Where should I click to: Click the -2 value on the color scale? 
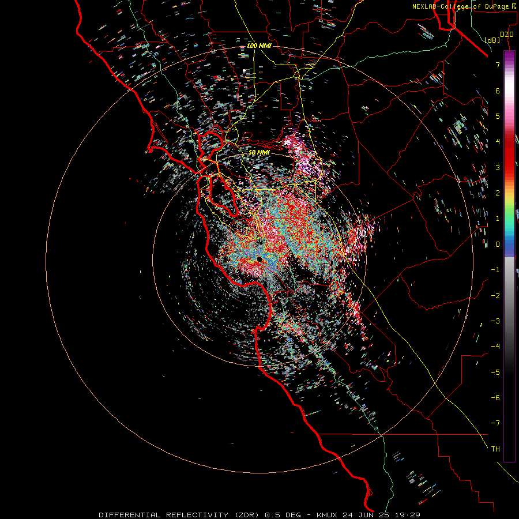tap(495, 296)
